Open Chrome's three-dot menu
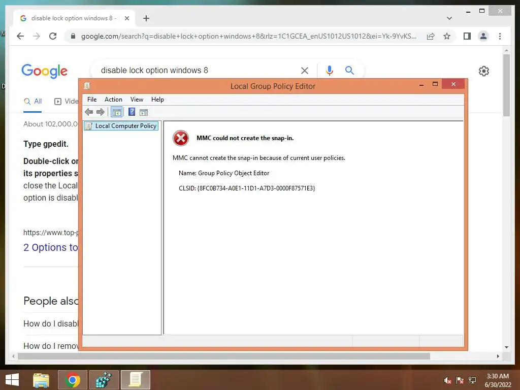 (500, 36)
